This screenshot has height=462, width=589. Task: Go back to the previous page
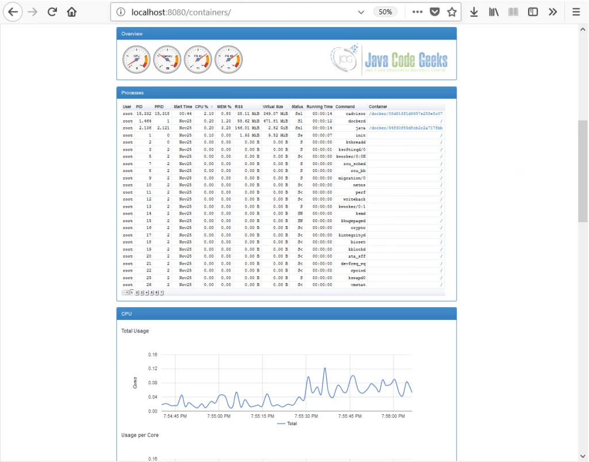click(x=13, y=12)
